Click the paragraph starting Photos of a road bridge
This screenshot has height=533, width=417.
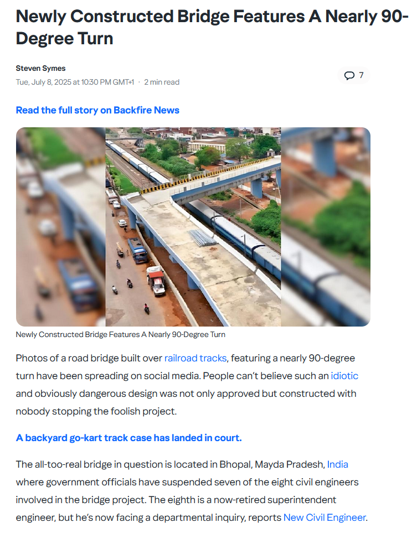tap(187, 385)
